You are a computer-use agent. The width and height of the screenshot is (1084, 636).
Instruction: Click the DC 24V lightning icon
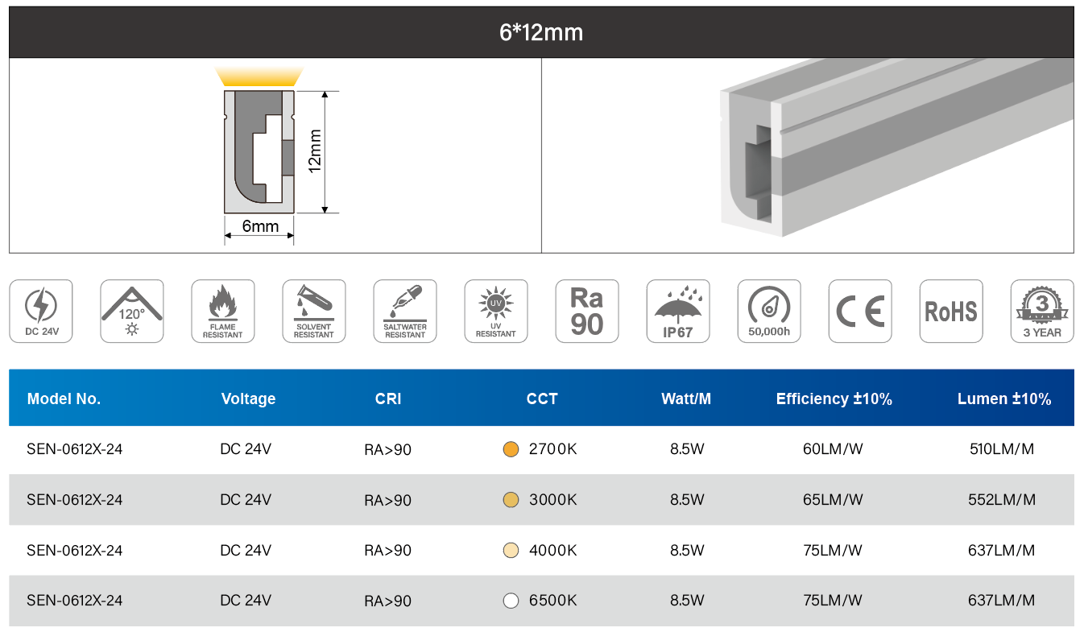(x=41, y=311)
